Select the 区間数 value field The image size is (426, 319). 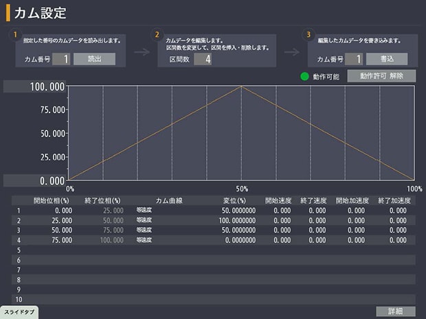(x=203, y=59)
